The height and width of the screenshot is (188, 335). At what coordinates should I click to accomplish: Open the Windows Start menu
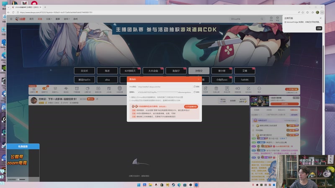139,185
